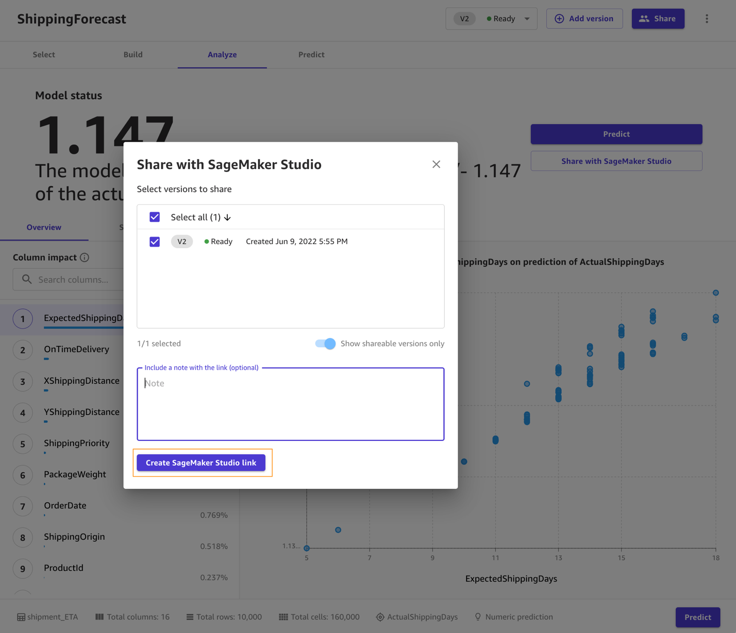Click the Created Jun 9, 2022 5:55 PM text
Viewport: 736px width, 633px height.
pos(297,242)
